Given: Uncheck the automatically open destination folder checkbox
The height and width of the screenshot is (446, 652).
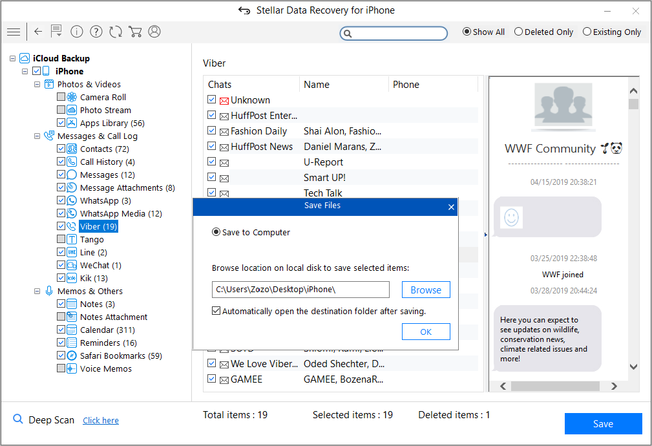Looking at the screenshot, I should [x=216, y=311].
